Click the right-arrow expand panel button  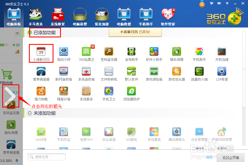(10, 96)
